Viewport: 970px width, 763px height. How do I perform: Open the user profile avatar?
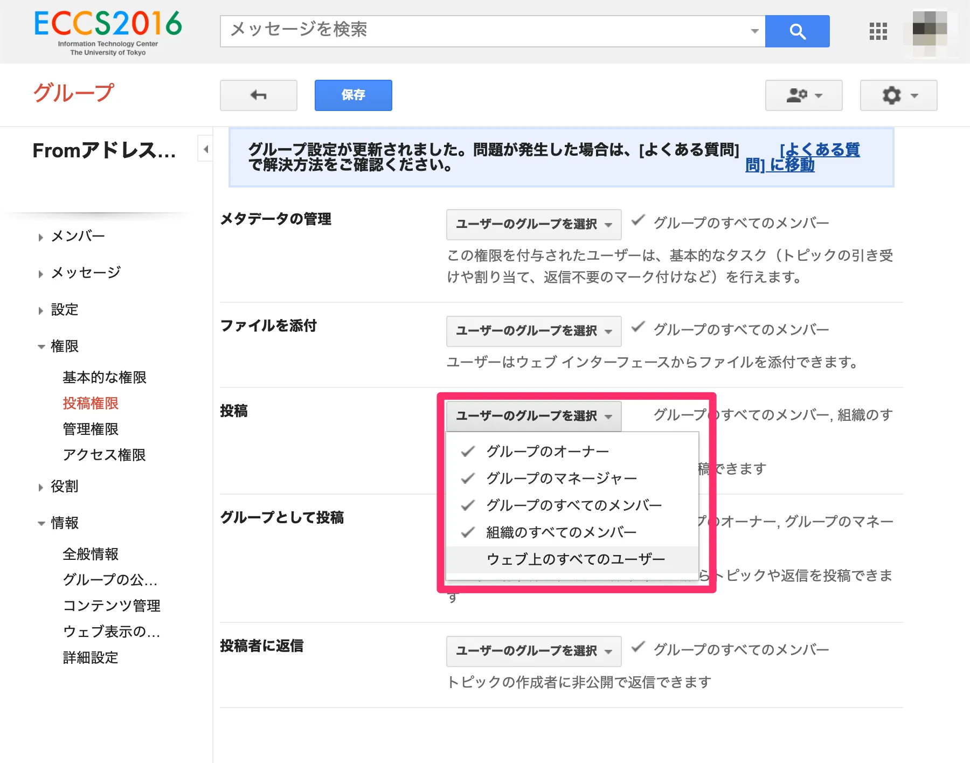[x=930, y=31]
